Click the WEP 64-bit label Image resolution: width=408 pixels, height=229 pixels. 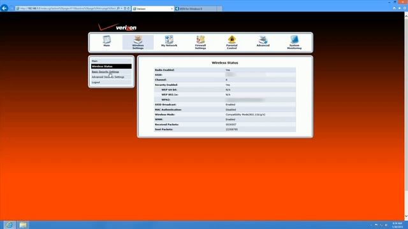tap(169, 90)
